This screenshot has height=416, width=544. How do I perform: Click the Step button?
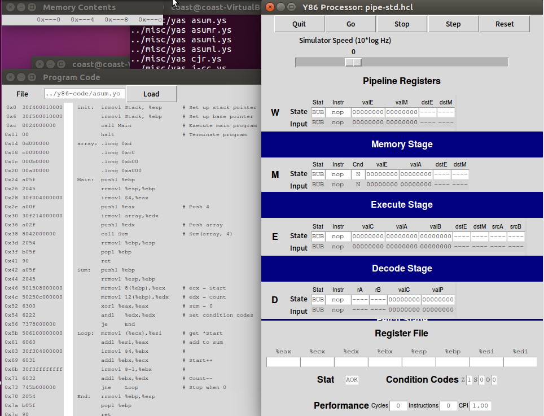click(453, 24)
